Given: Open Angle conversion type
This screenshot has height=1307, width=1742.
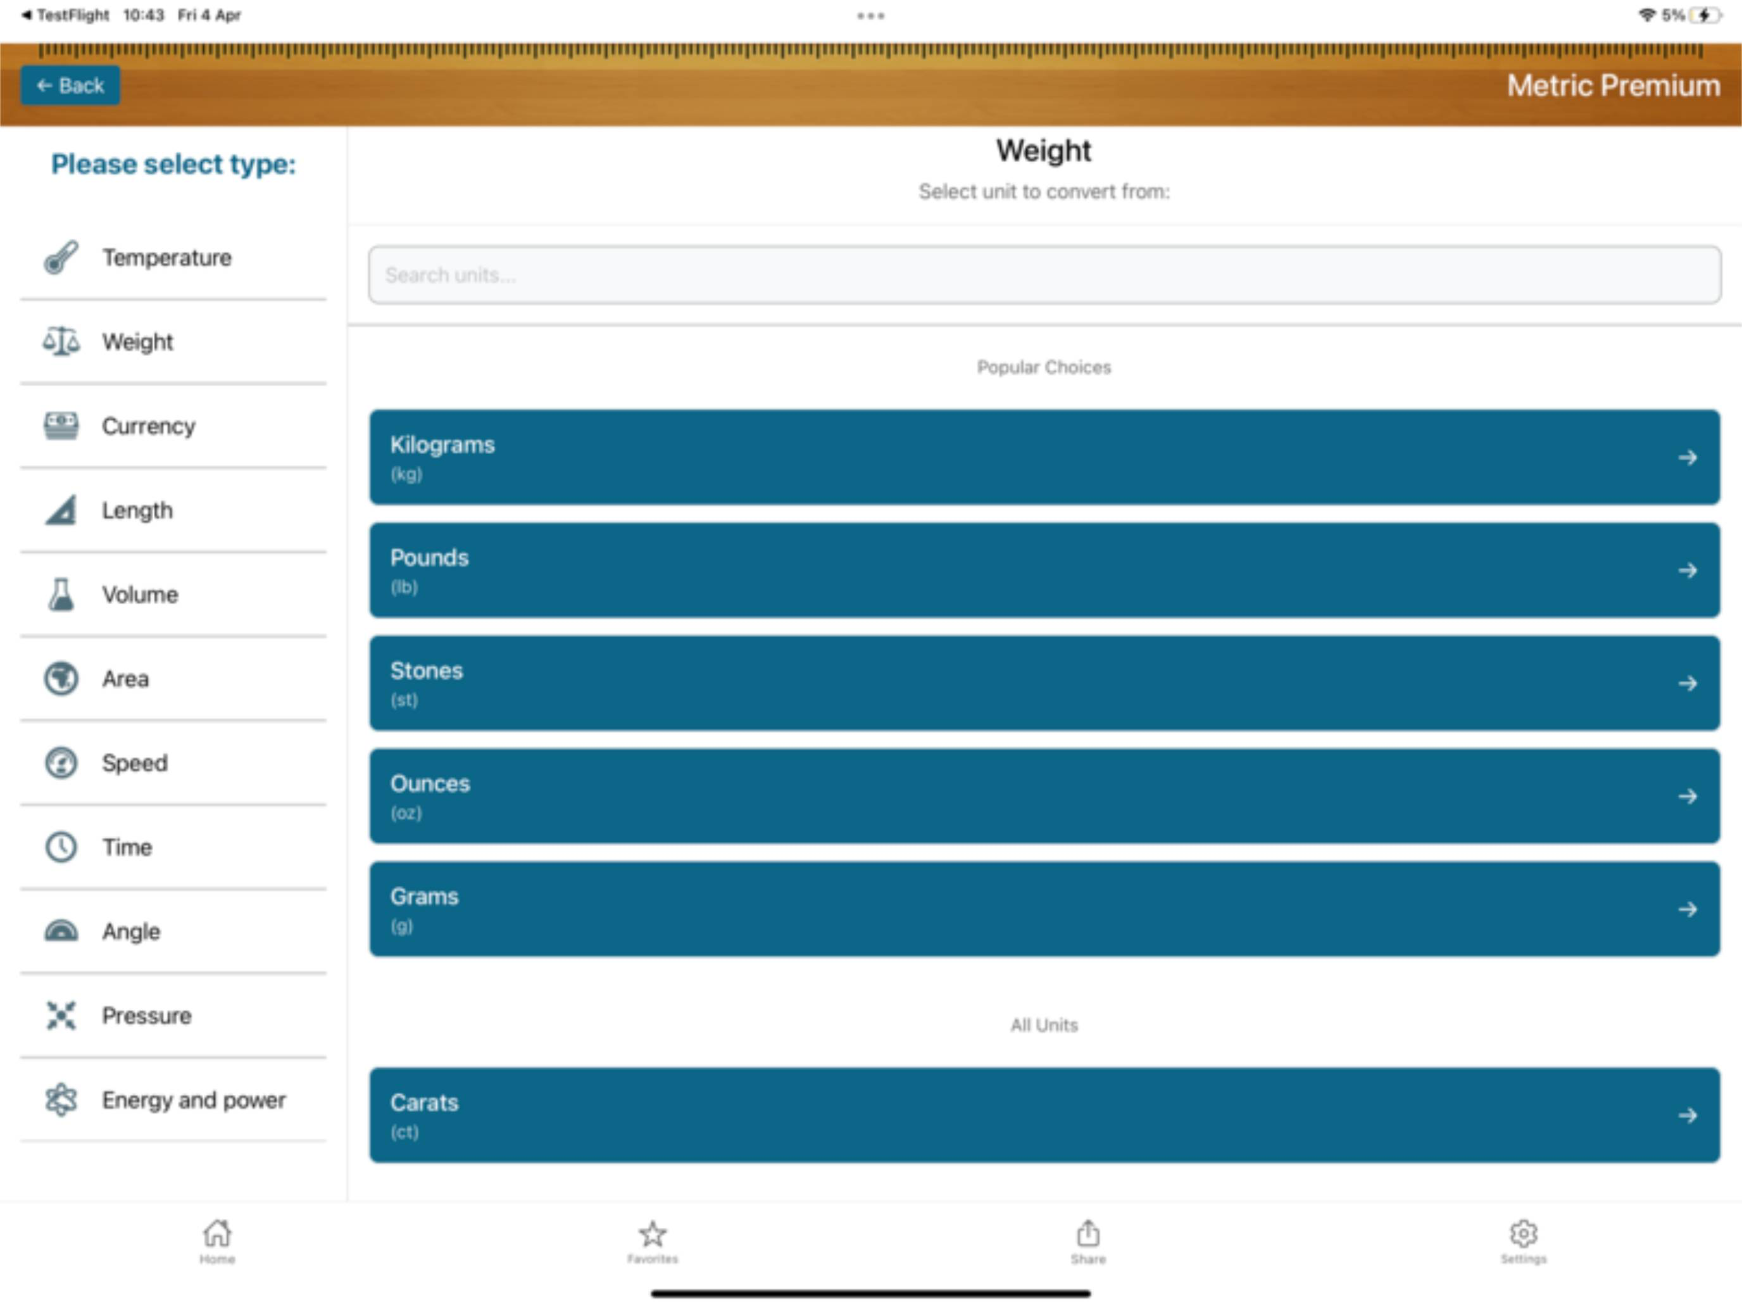Looking at the screenshot, I should 173,932.
